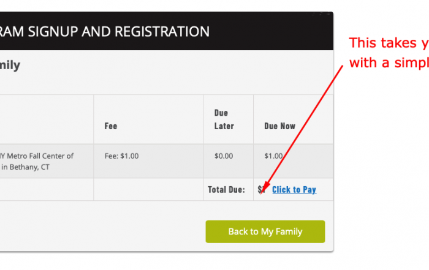Click the 'in Bethany, CT' text line
The image size is (429, 270).
pos(25,167)
